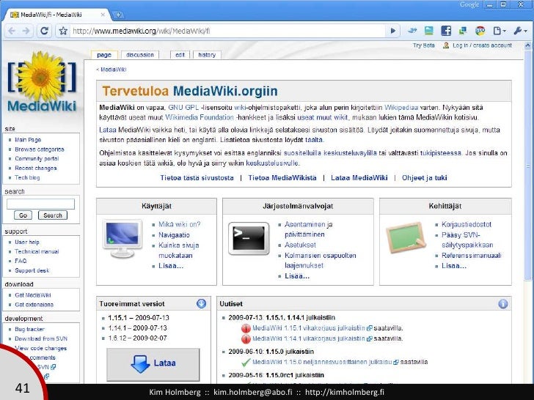Focus the sidebar search input field

40,204
